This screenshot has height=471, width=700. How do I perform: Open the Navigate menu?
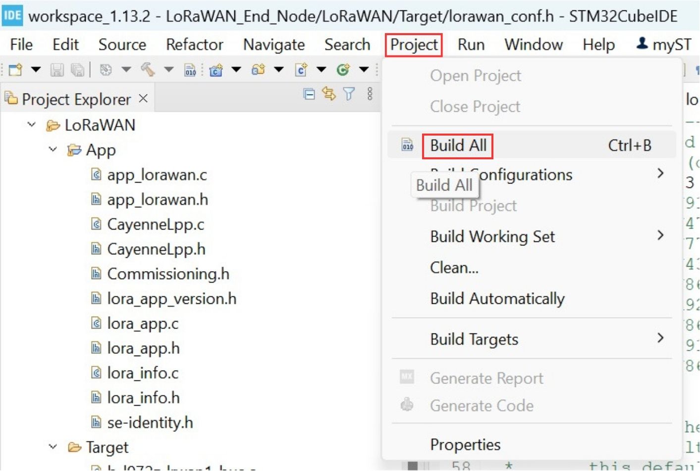coord(274,45)
